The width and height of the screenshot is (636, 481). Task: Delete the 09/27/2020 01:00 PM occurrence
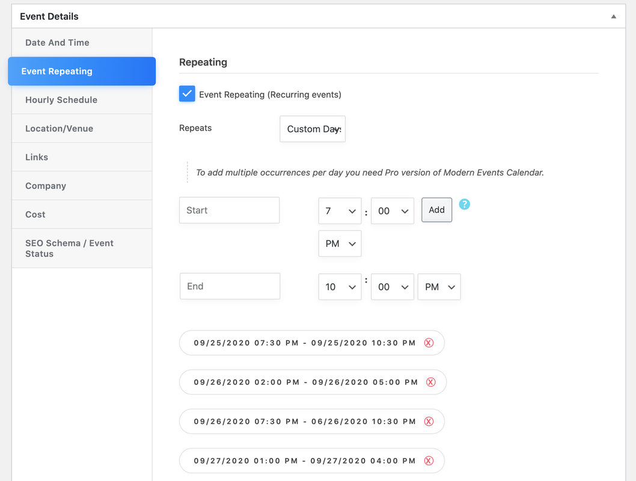click(429, 461)
